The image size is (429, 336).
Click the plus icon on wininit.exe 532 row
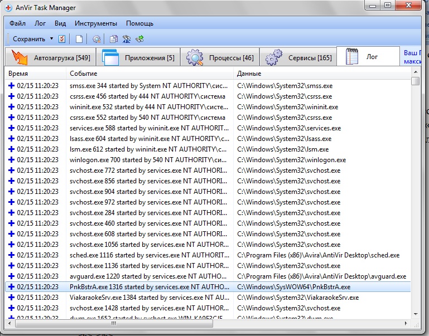pos(11,107)
